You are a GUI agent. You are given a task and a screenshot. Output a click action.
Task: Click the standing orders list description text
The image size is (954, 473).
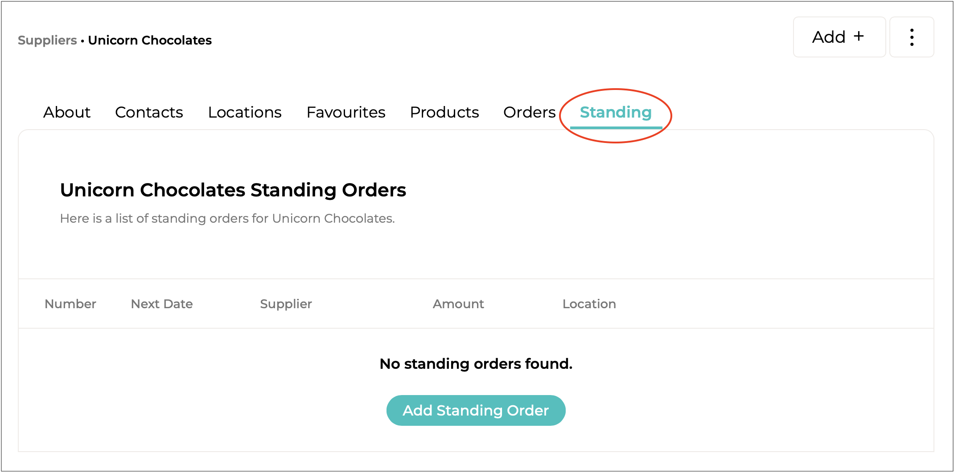tap(227, 219)
